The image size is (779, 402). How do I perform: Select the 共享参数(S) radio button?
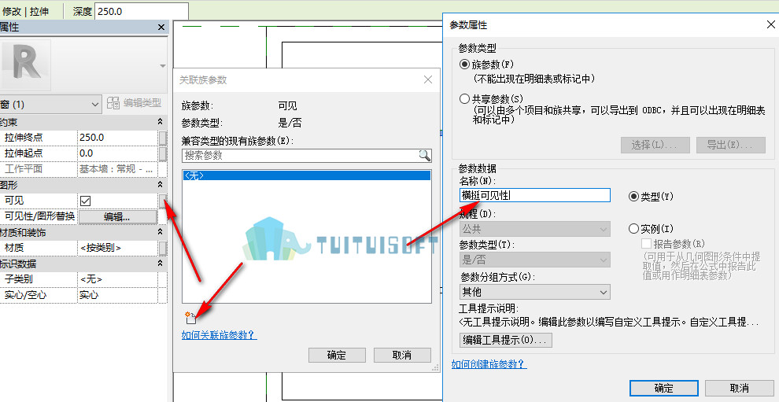pos(464,98)
